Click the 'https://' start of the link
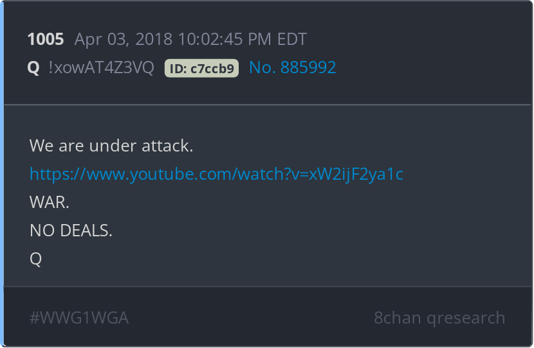This screenshot has width=534, height=348. coord(57,175)
